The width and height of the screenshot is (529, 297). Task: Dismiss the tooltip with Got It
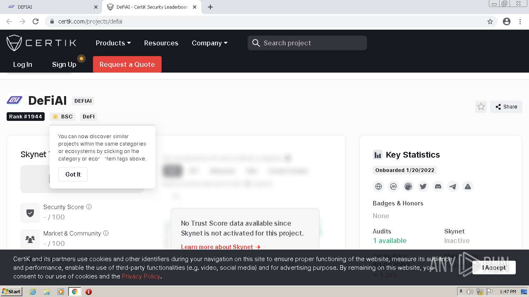73,174
